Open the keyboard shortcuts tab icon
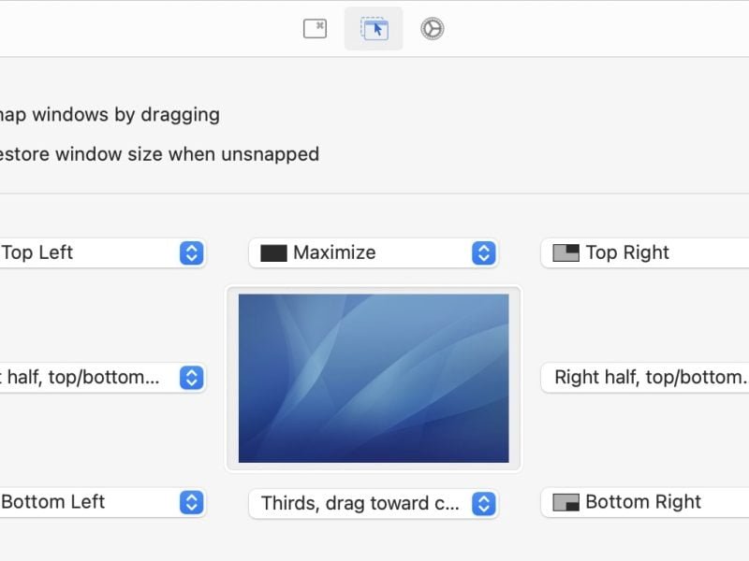Image resolution: width=749 pixels, height=561 pixels. (315, 29)
